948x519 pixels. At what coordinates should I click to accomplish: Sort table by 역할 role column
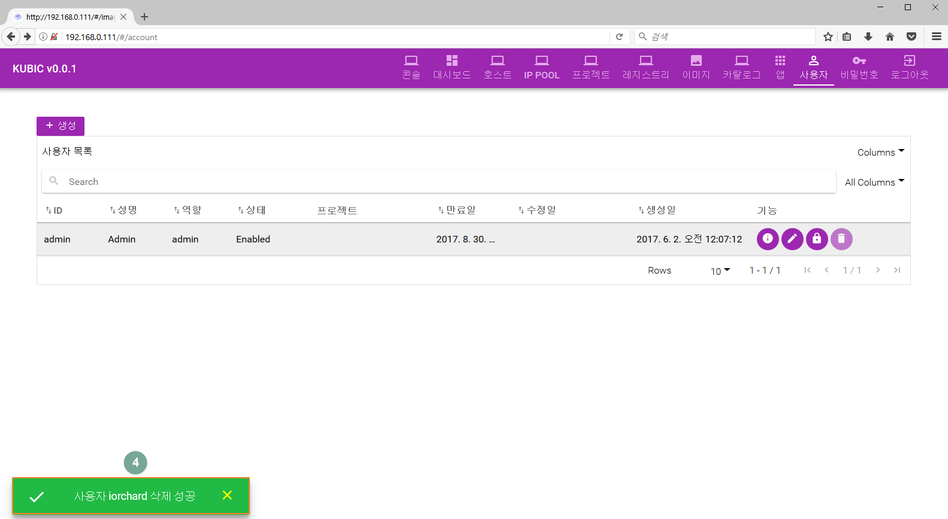[188, 210]
